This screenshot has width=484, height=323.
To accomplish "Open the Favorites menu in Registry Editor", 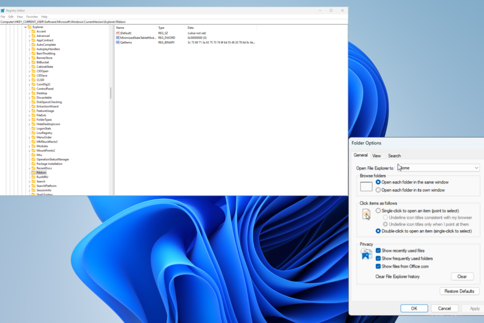I will [x=32, y=16].
